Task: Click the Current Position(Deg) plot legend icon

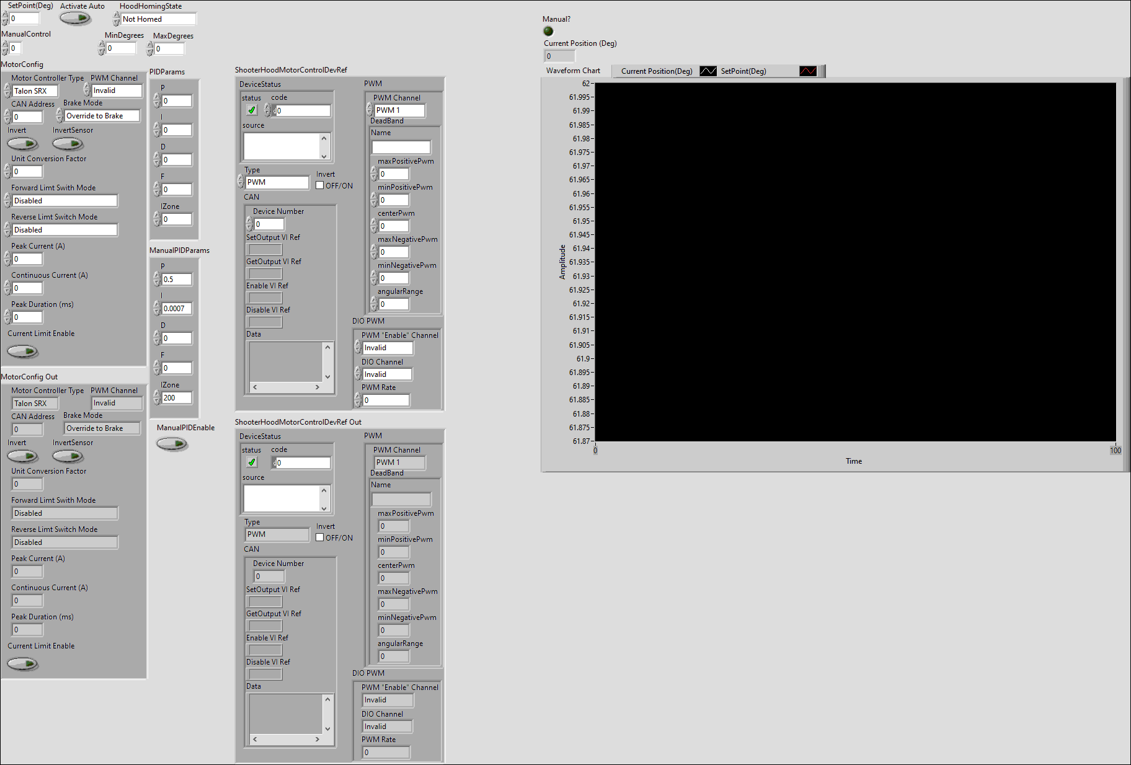Action: pyautogui.click(x=707, y=71)
